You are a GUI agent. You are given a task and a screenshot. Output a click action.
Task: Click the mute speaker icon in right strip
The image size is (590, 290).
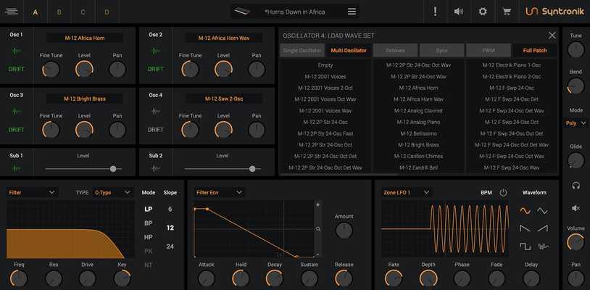[x=576, y=208]
